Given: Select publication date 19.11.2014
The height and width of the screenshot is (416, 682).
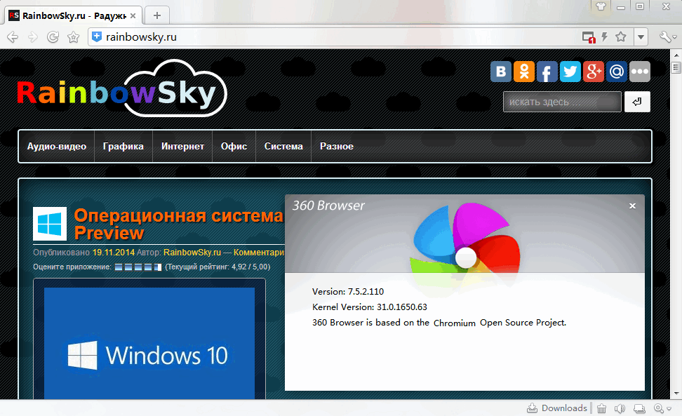Looking at the screenshot, I should click(114, 253).
